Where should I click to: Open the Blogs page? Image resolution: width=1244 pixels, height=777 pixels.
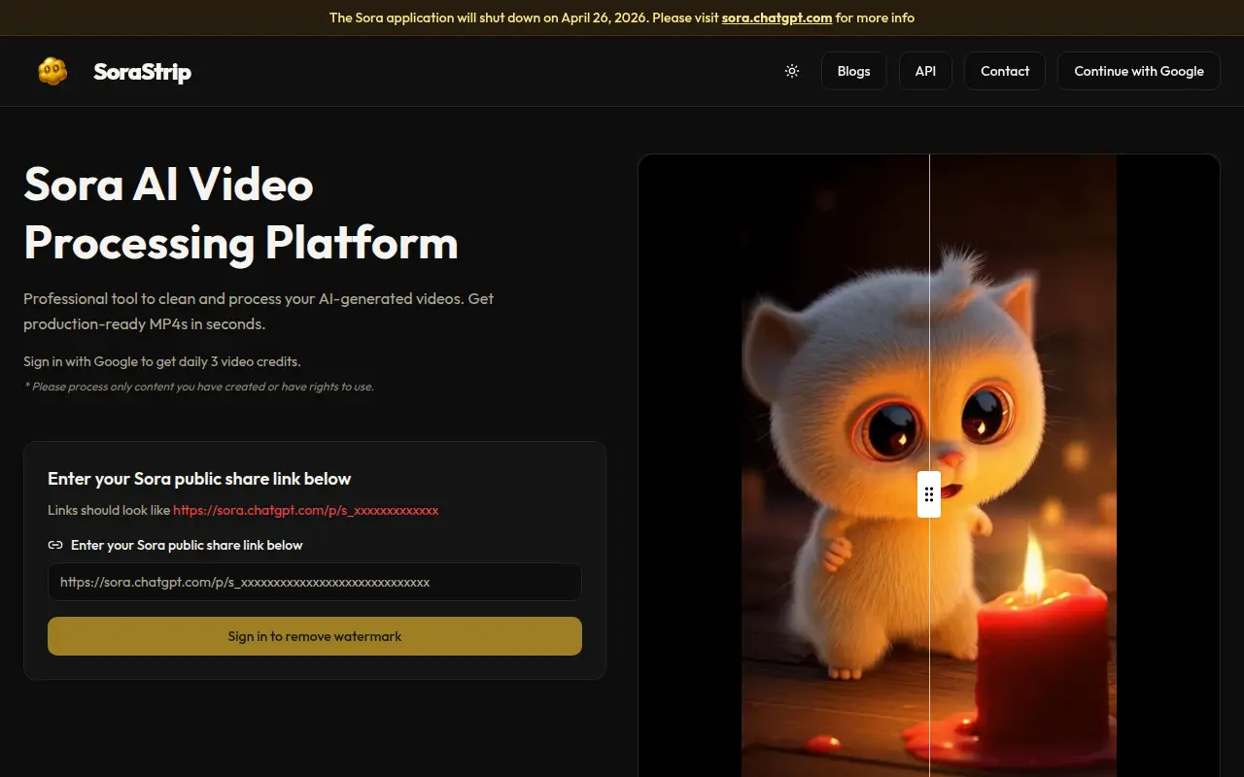pyautogui.click(x=853, y=71)
